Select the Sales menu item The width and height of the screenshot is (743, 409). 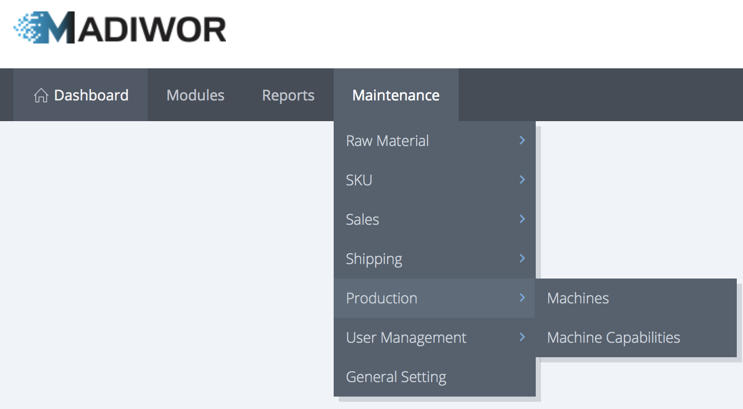362,220
